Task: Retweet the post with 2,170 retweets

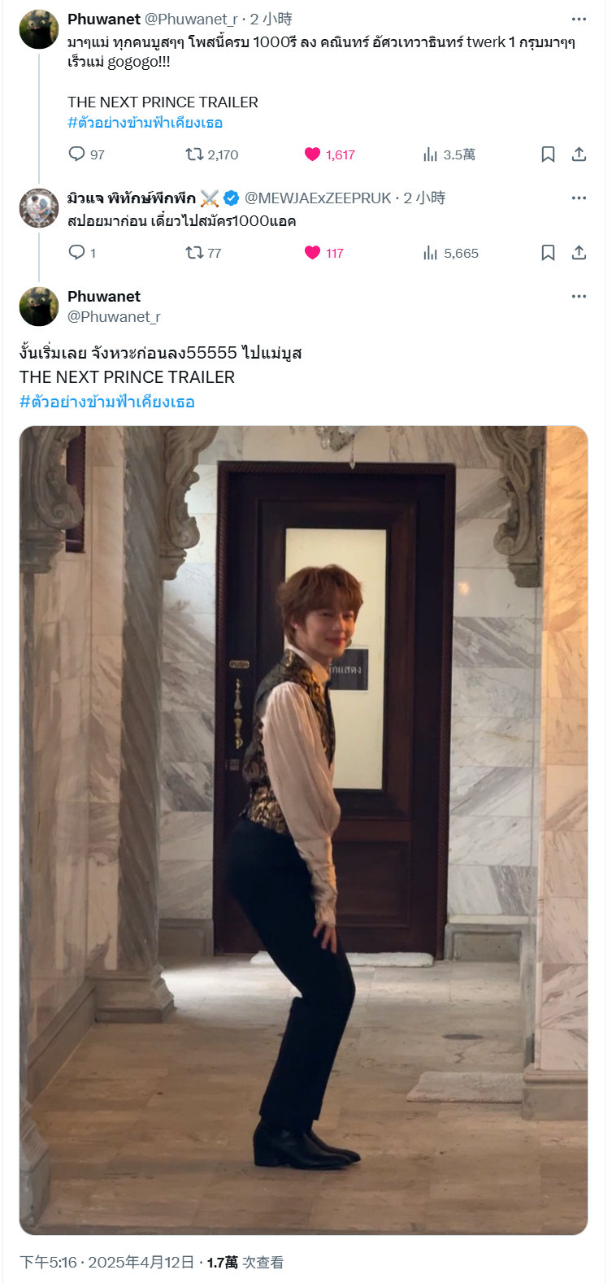Action: 211,154
